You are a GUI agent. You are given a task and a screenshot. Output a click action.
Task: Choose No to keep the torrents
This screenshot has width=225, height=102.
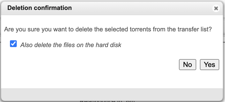[188, 65]
